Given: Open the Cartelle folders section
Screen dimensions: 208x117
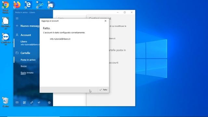Looking at the screenshot, I should pos(25,53).
